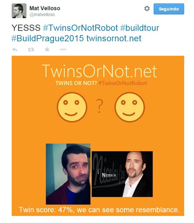Viewport: 194px width, 223px height.
Task: Click the question mark between the smileys
Action: coord(100,106)
